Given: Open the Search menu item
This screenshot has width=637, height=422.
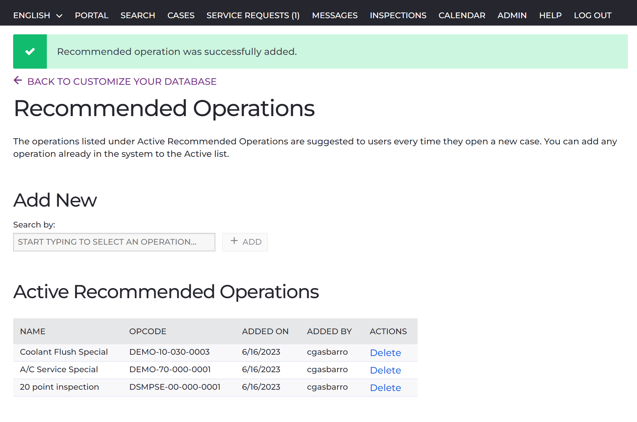Looking at the screenshot, I should pos(138,15).
